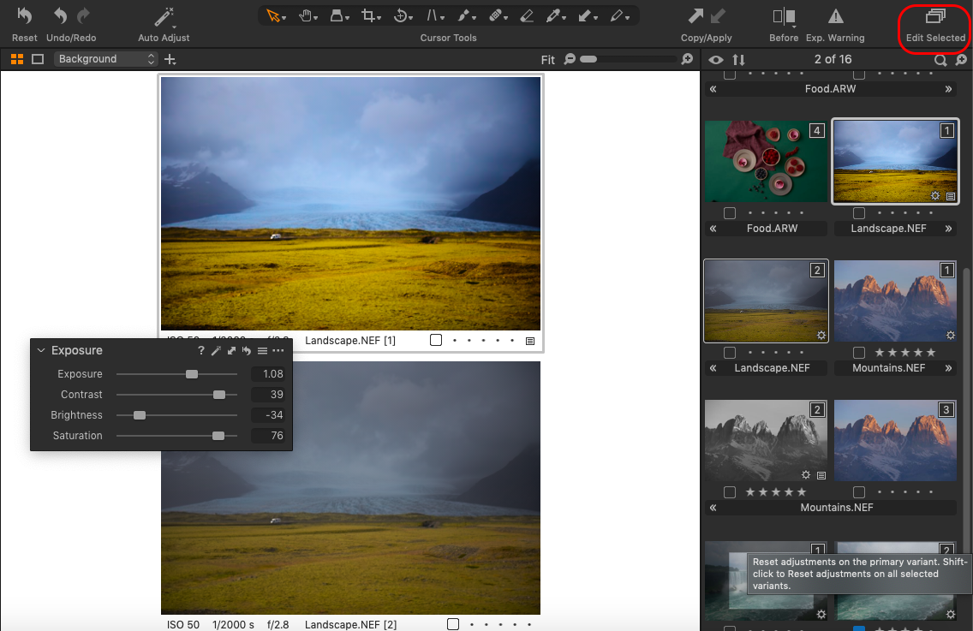Pick the Rotate cursor tool
This screenshot has width=973, height=631.
point(401,15)
